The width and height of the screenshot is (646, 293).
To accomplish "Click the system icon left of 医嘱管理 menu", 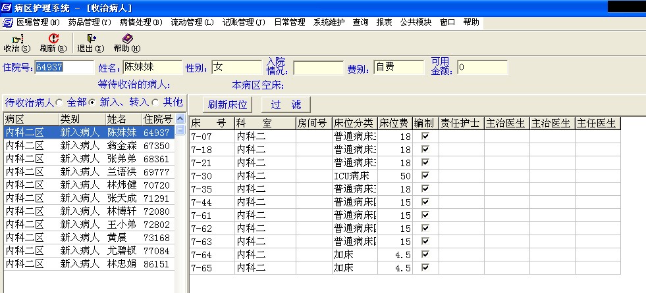I will coord(8,22).
